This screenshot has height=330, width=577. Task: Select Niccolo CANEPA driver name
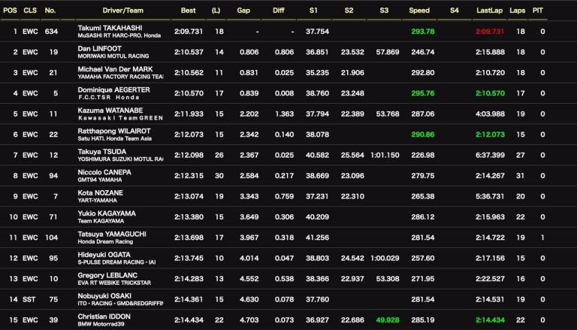click(105, 171)
